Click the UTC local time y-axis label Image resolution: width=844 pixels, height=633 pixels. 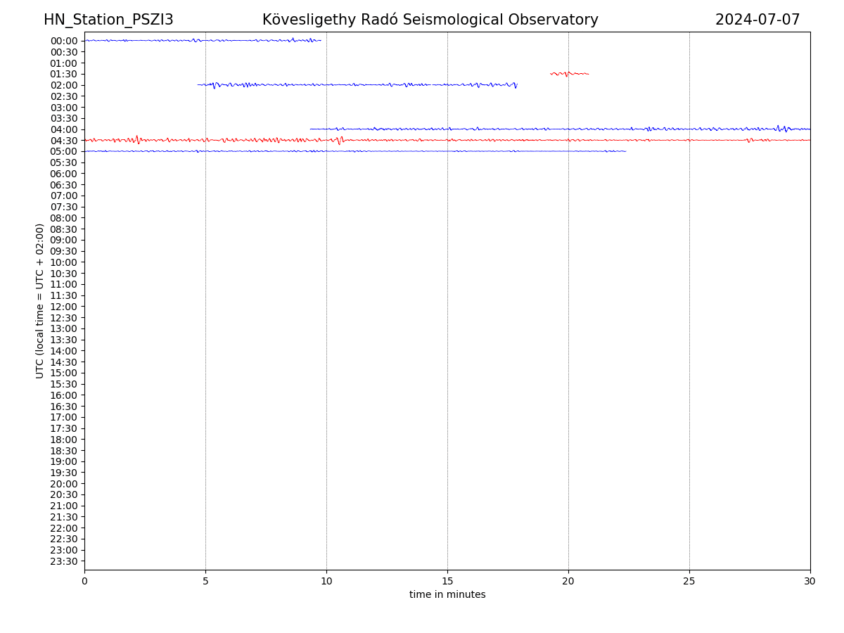[x=40, y=301]
